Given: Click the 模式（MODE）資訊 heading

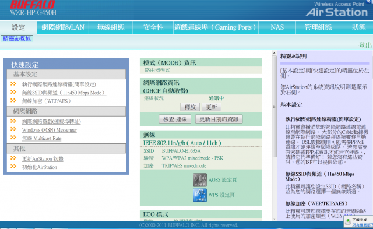Looking at the screenshot, I should [x=170, y=63].
